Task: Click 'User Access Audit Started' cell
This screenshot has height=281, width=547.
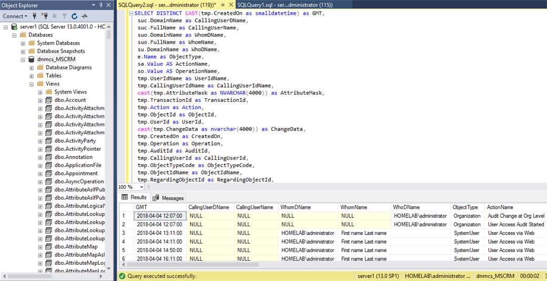Action: click(515, 225)
